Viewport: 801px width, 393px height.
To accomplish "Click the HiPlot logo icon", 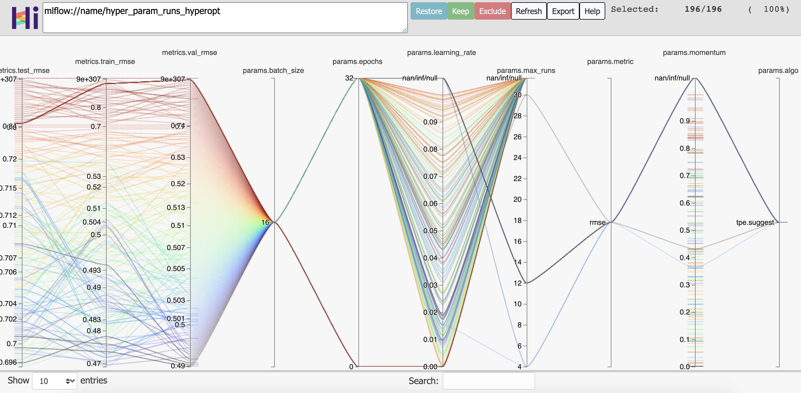I will [x=25, y=18].
